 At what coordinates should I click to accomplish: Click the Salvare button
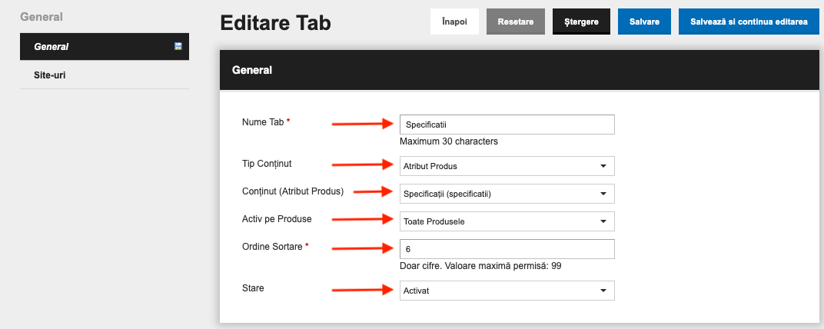click(x=644, y=22)
